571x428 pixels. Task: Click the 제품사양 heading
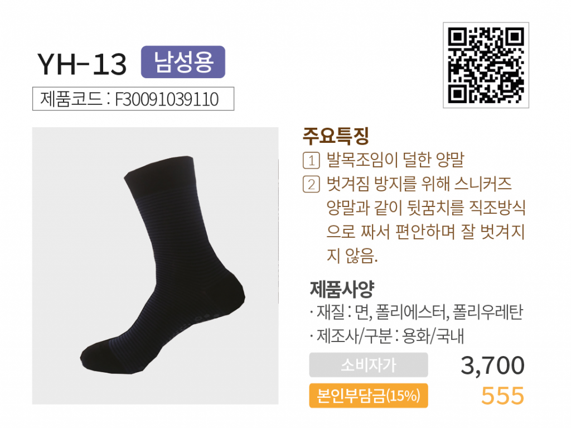click(342, 288)
